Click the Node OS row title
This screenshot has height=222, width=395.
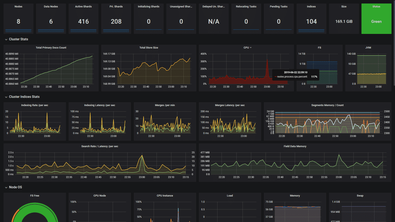coord(15,187)
